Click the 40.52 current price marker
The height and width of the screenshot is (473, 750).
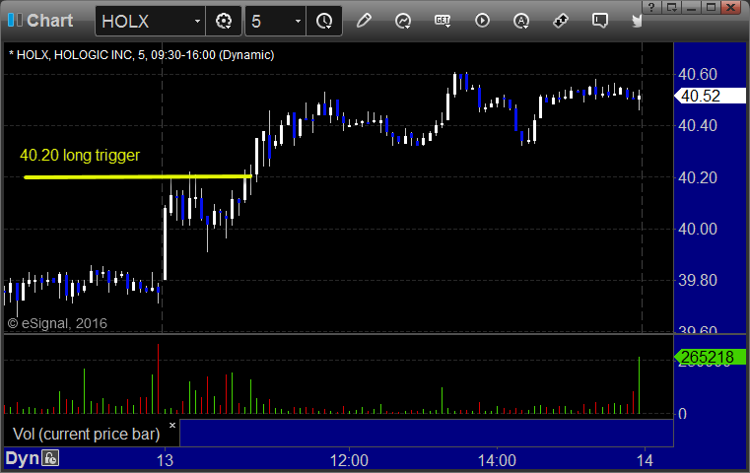(710, 96)
